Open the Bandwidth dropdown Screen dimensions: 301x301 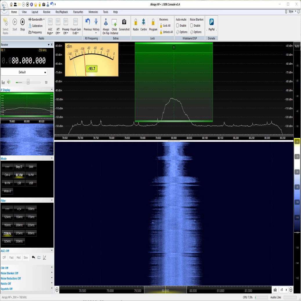(x=37, y=19)
